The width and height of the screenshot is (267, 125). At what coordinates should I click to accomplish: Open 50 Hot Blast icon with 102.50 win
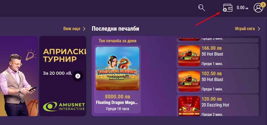189,81
